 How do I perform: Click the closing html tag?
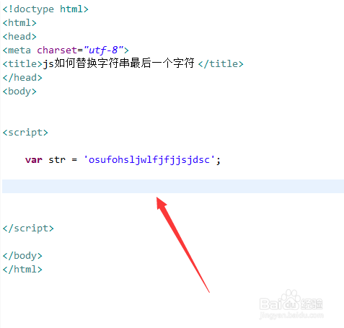tap(22, 270)
